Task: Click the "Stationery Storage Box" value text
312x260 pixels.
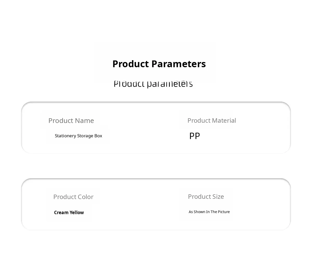Action: coord(78,136)
